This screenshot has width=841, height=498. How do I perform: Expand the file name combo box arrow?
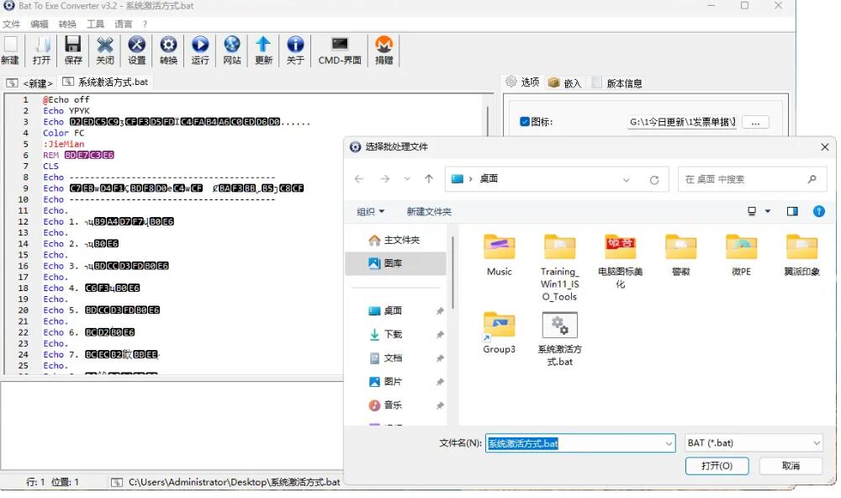tap(669, 443)
